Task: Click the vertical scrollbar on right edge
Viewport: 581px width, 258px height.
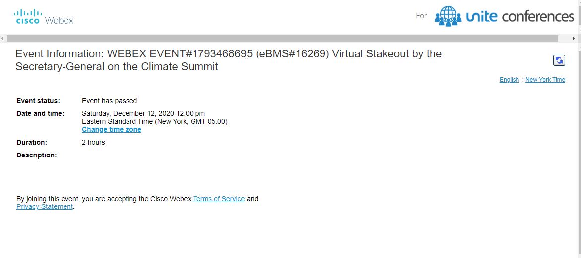Action: [579, 129]
